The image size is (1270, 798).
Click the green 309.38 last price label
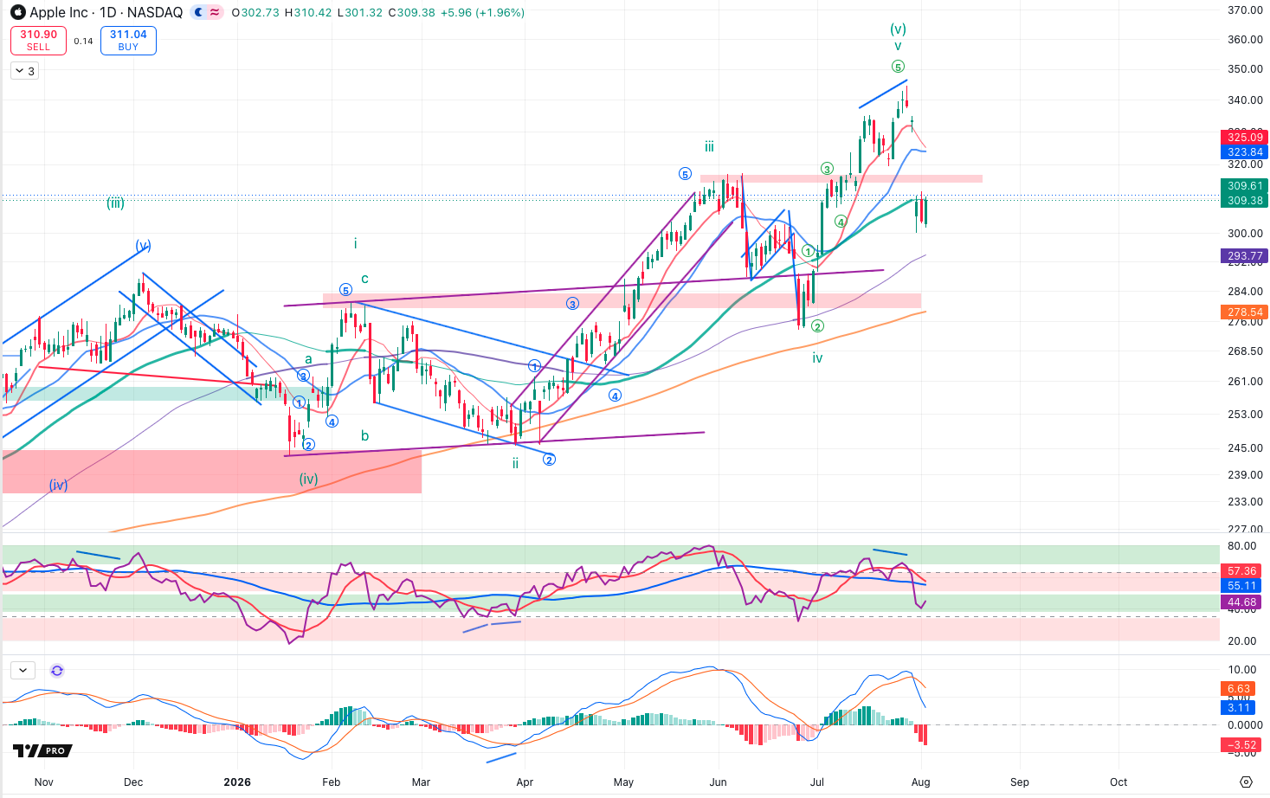click(x=1244, y=200)
